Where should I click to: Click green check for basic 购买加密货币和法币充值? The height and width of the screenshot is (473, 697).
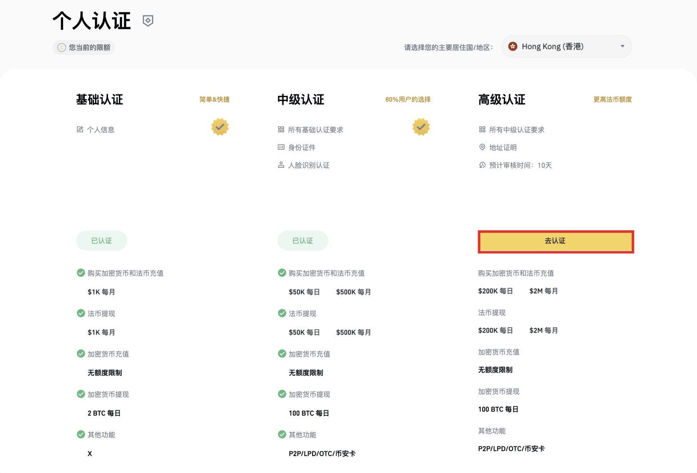coord(81,273)
